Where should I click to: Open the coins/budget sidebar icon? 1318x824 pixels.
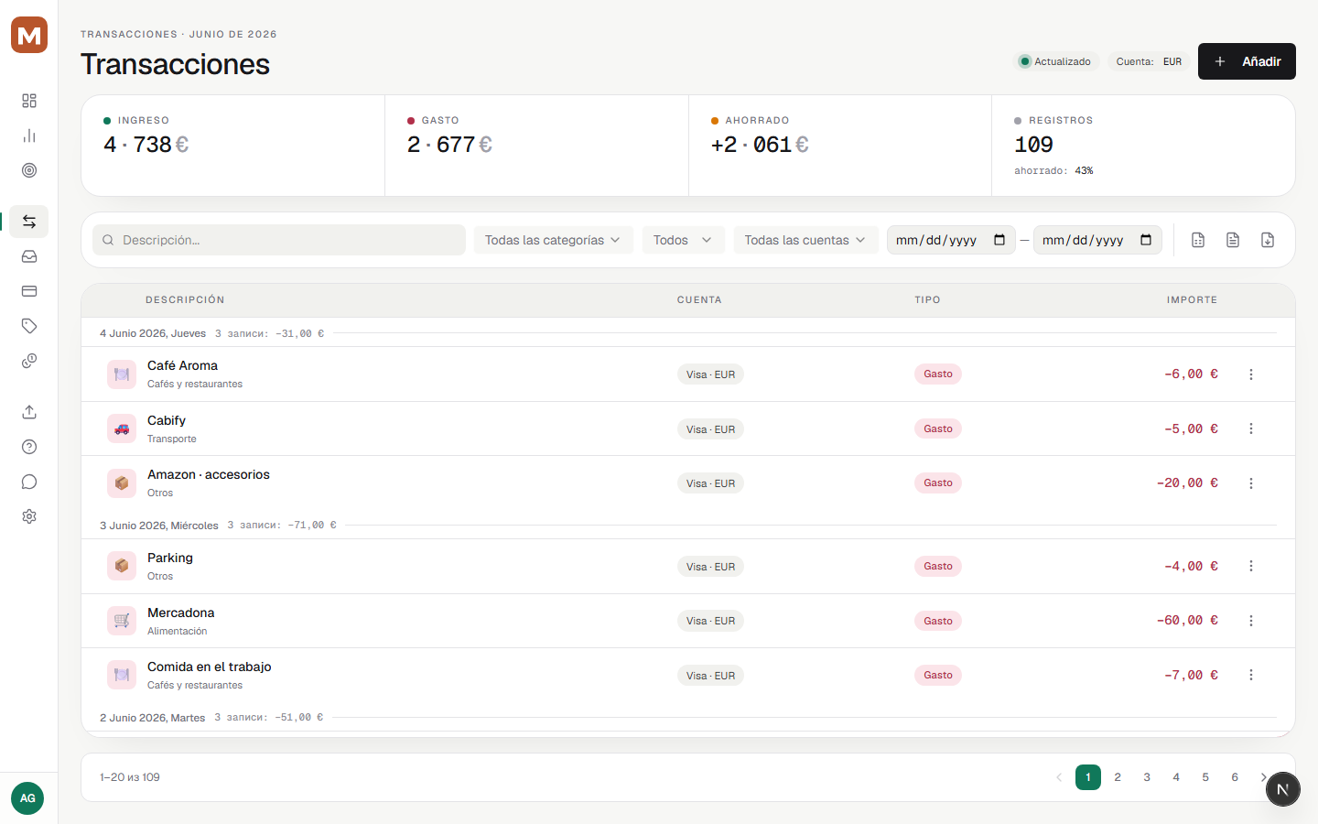pyautogui.click(x=29, y=361)
